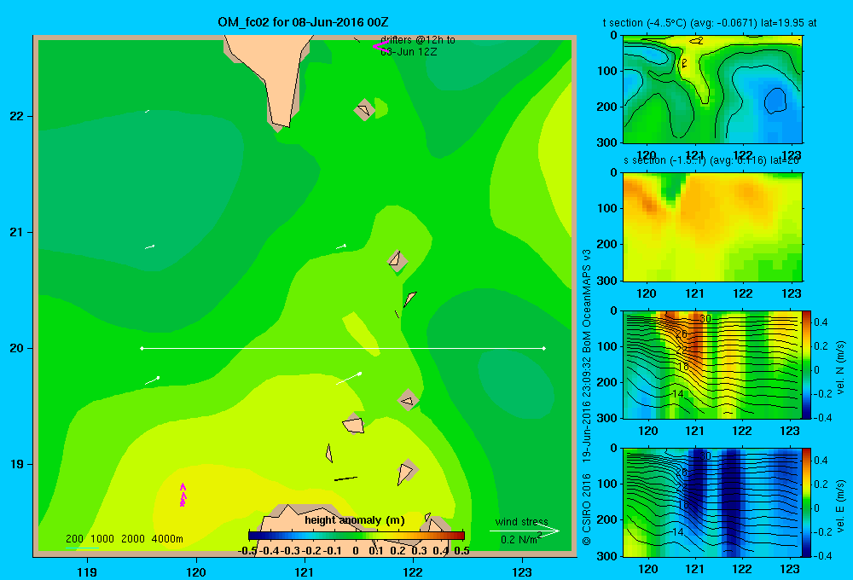The height and width of the screenshot is (580, 853).
Task: Click the "drifters @12h to" label
Action: tap(418, 40)
